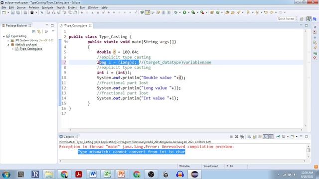Toggle Word Wrap in Console toolbar
This screenshot has height=179, width=319.
click(x=260, y=137)
